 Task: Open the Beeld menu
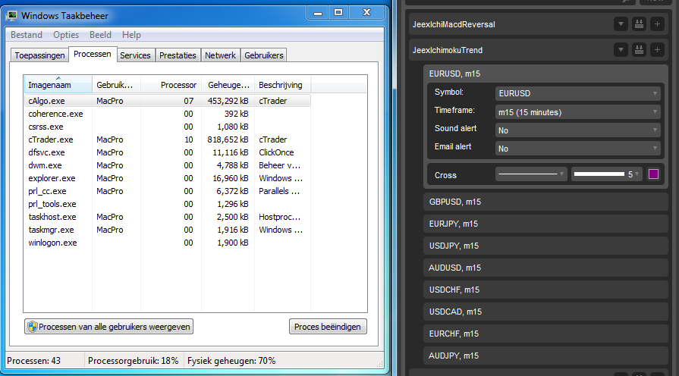(x=100, y=35)
